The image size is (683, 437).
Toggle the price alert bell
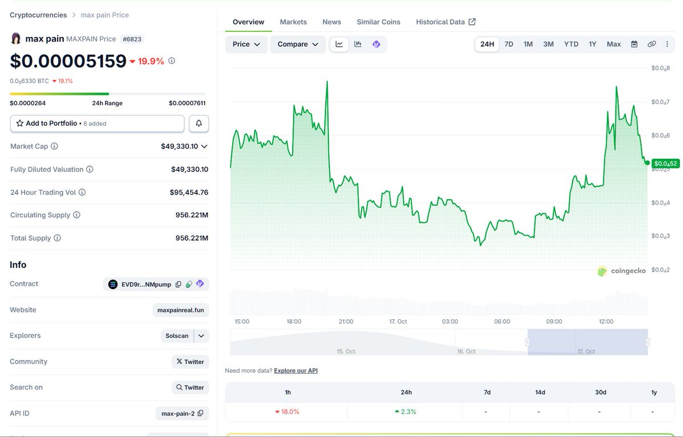pyautogui.click(x=199, y=123)
